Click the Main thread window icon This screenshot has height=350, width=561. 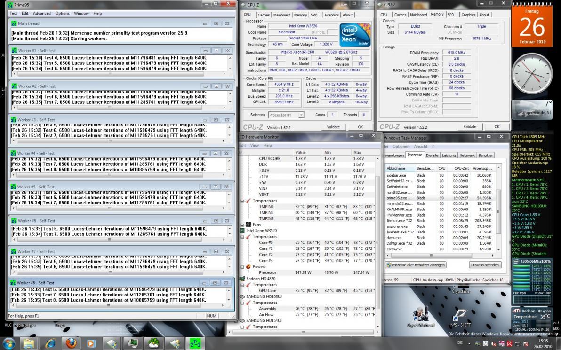(14, 23)
